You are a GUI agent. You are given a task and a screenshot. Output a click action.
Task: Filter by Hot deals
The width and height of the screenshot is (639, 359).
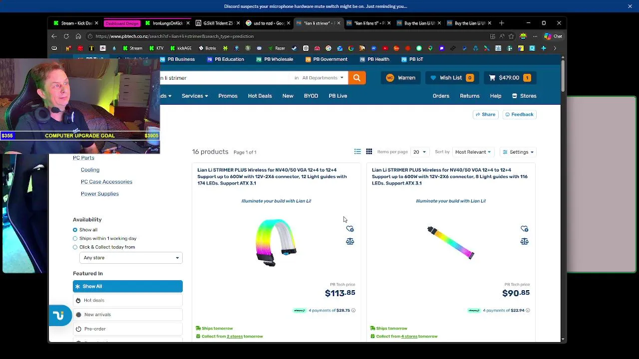point(128,300)
